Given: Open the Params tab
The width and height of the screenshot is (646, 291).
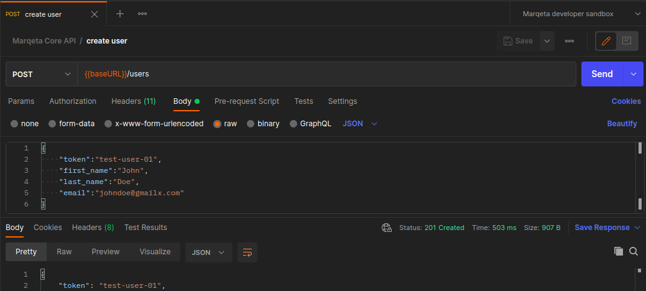Looking at the screenshot, I should 21,101.
